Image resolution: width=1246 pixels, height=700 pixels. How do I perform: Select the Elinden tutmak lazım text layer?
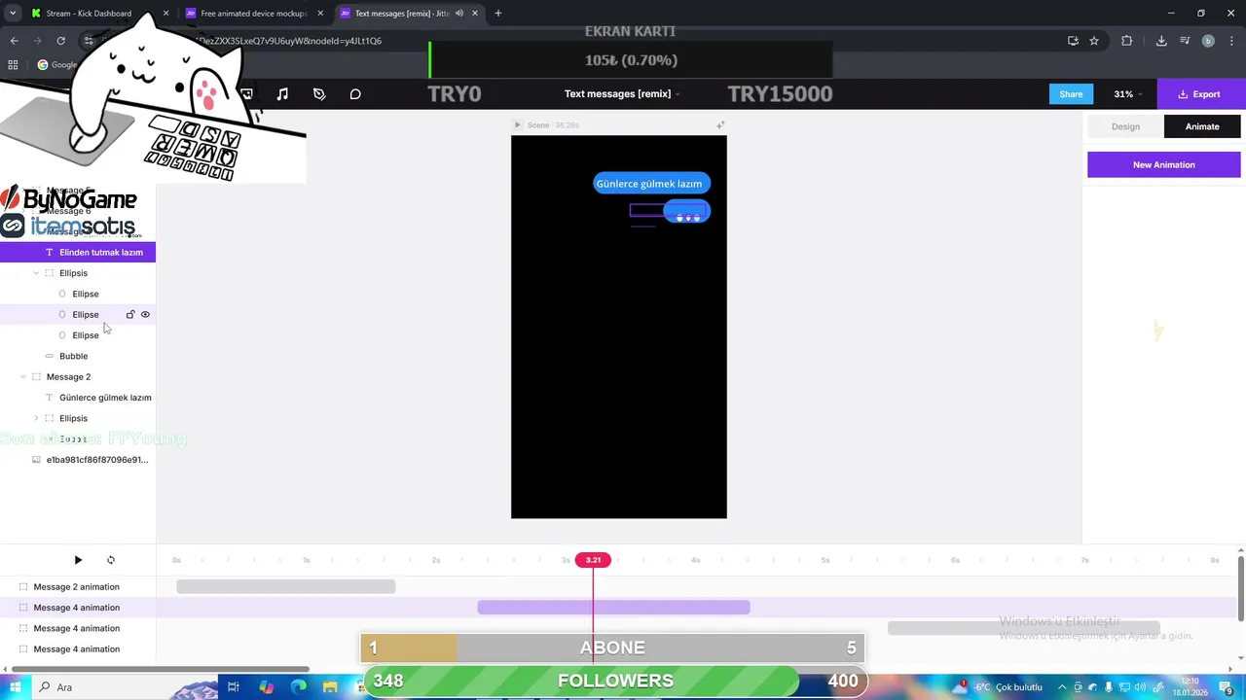(x=78, y=253)
